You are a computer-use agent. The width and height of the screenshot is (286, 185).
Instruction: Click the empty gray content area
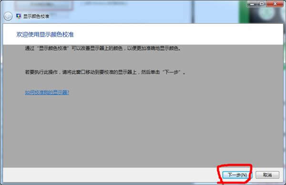(143, 131)
